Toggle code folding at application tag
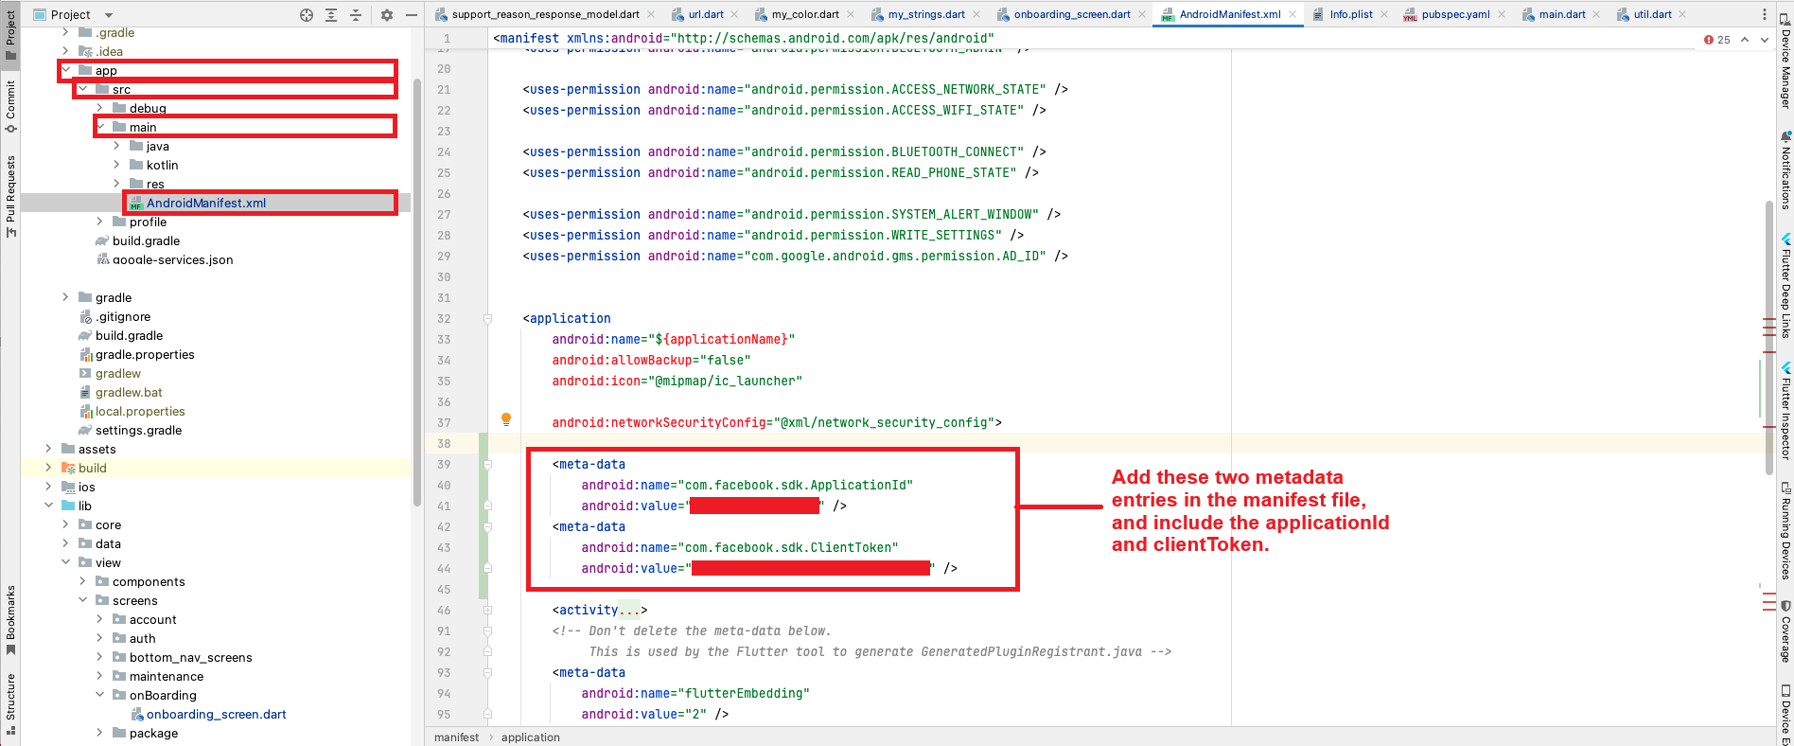 pyautogui.click(x=488, y=319)
